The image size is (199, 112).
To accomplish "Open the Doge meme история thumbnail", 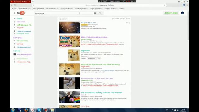I will click(x=69, y=41).
